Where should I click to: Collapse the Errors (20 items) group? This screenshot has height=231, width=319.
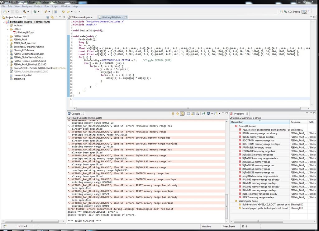click(232, 126)
